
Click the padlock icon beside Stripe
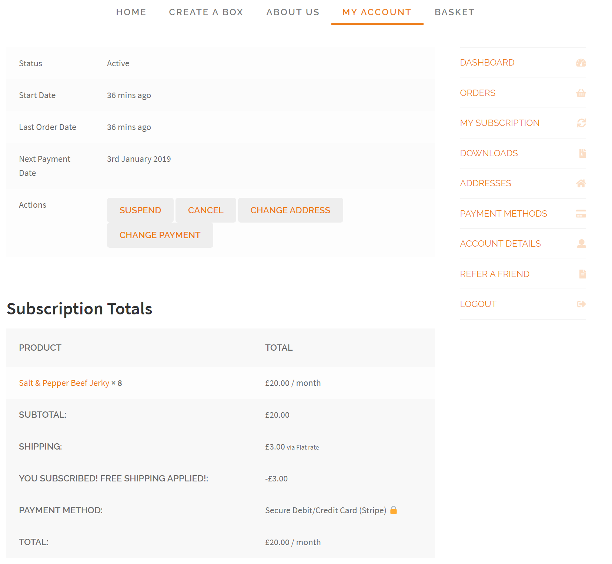[394, 510]
